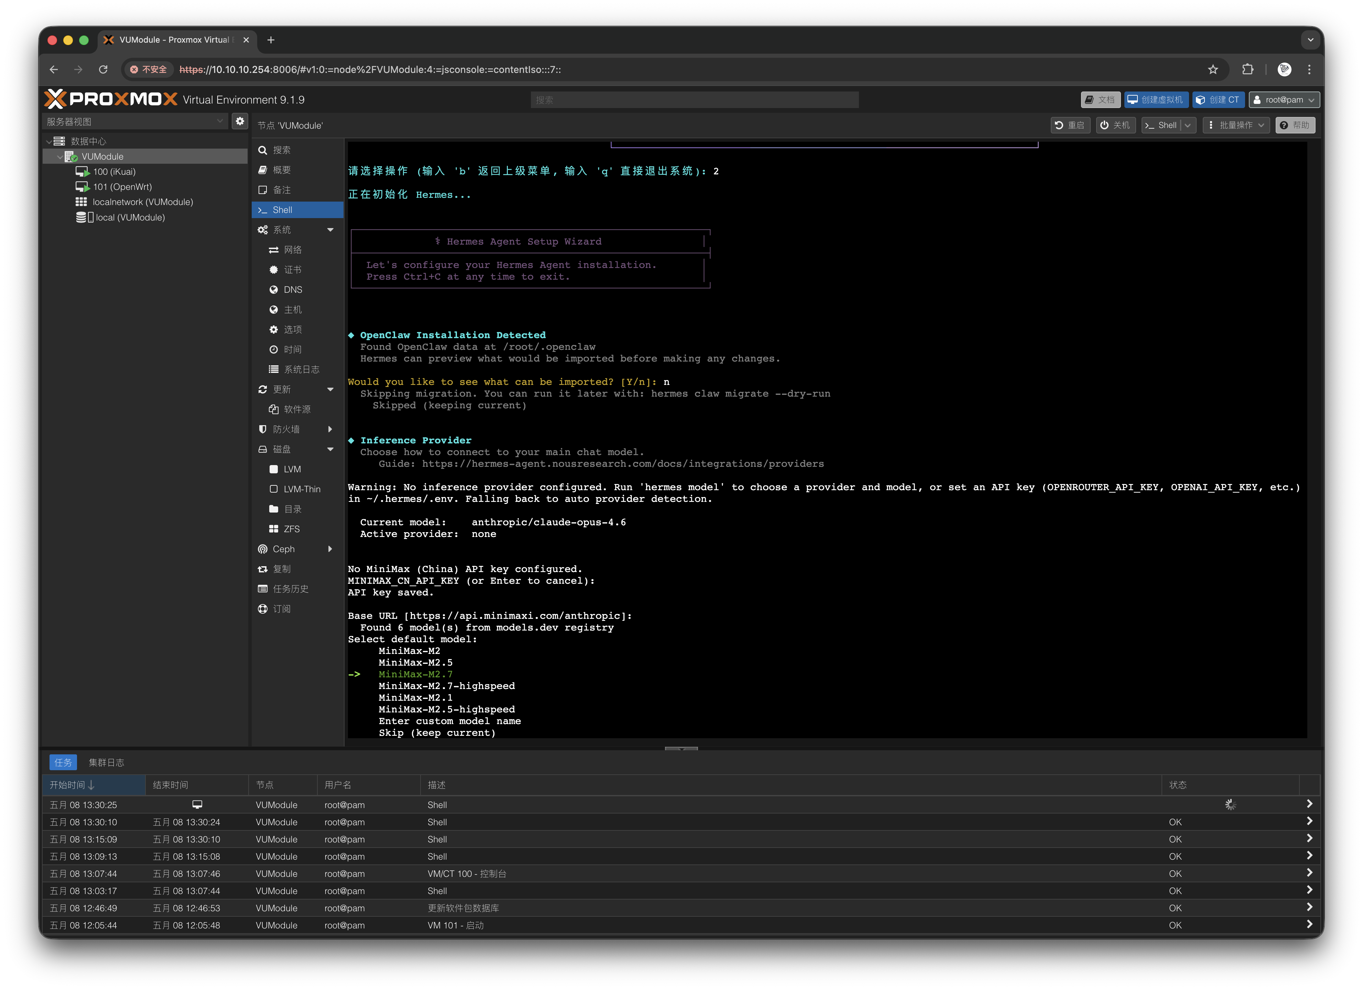Click the 重启 reboot button

pos(1070,125)
